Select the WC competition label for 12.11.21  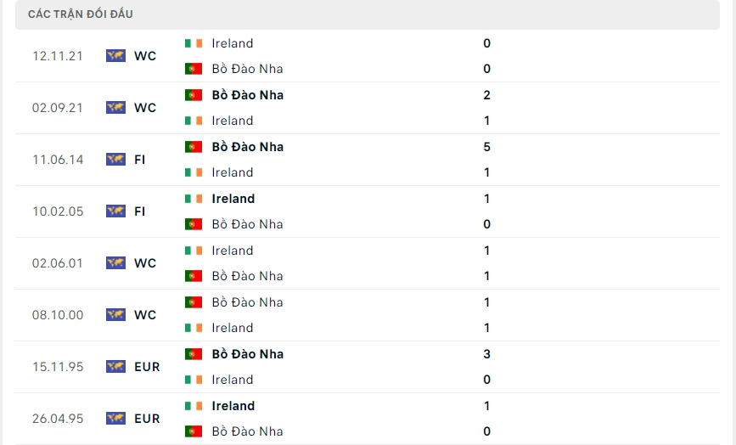[x=145, y=56]
